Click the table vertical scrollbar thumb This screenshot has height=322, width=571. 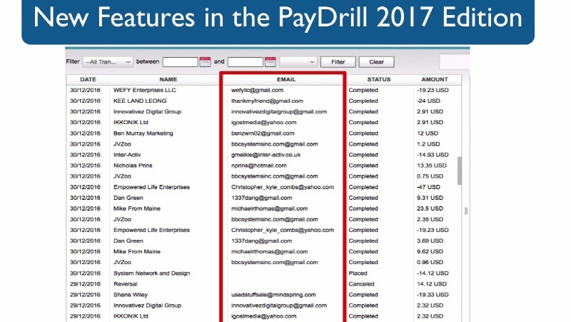(460, 171)
